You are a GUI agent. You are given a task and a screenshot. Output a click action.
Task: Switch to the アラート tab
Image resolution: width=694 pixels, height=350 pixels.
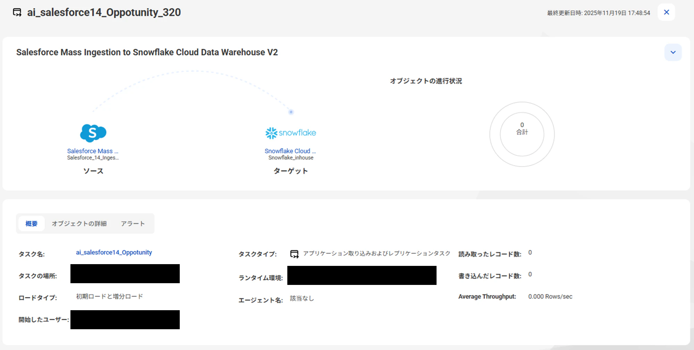(x=133, y=224)
